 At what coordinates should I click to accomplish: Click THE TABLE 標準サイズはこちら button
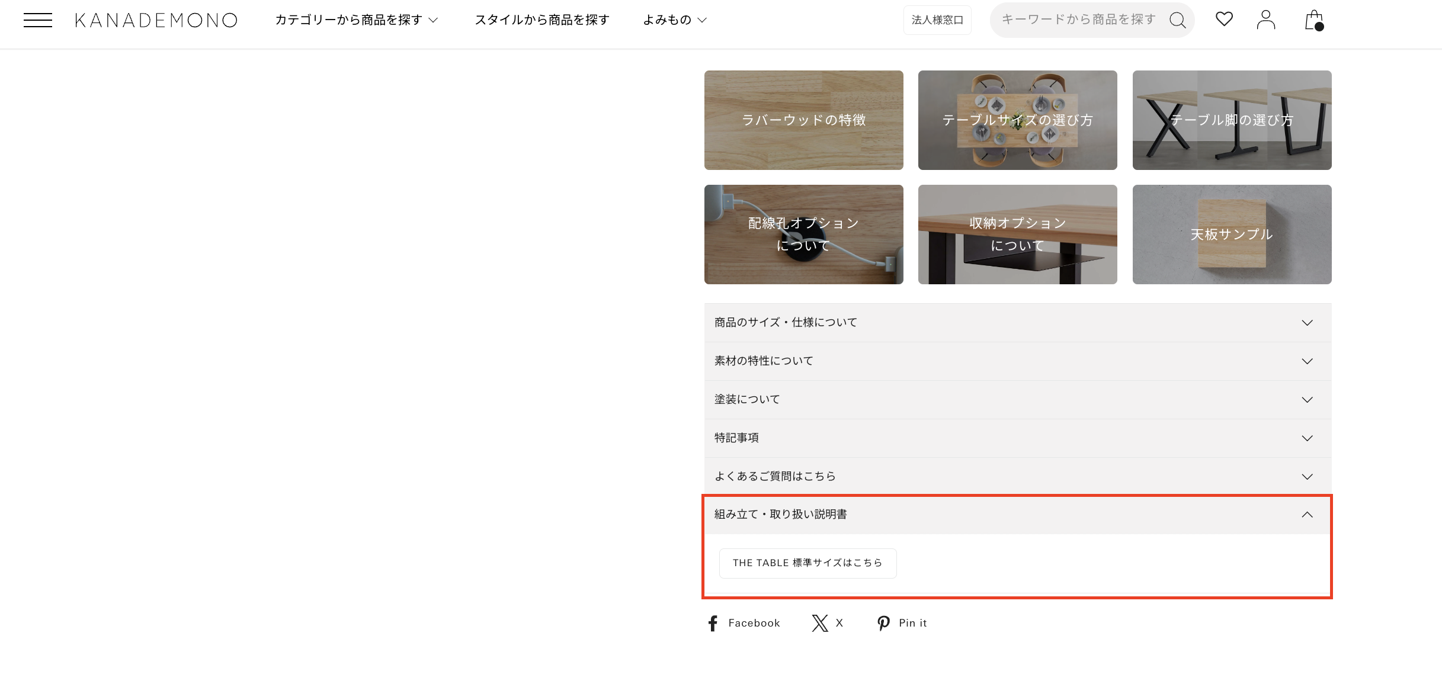[807, 563]
